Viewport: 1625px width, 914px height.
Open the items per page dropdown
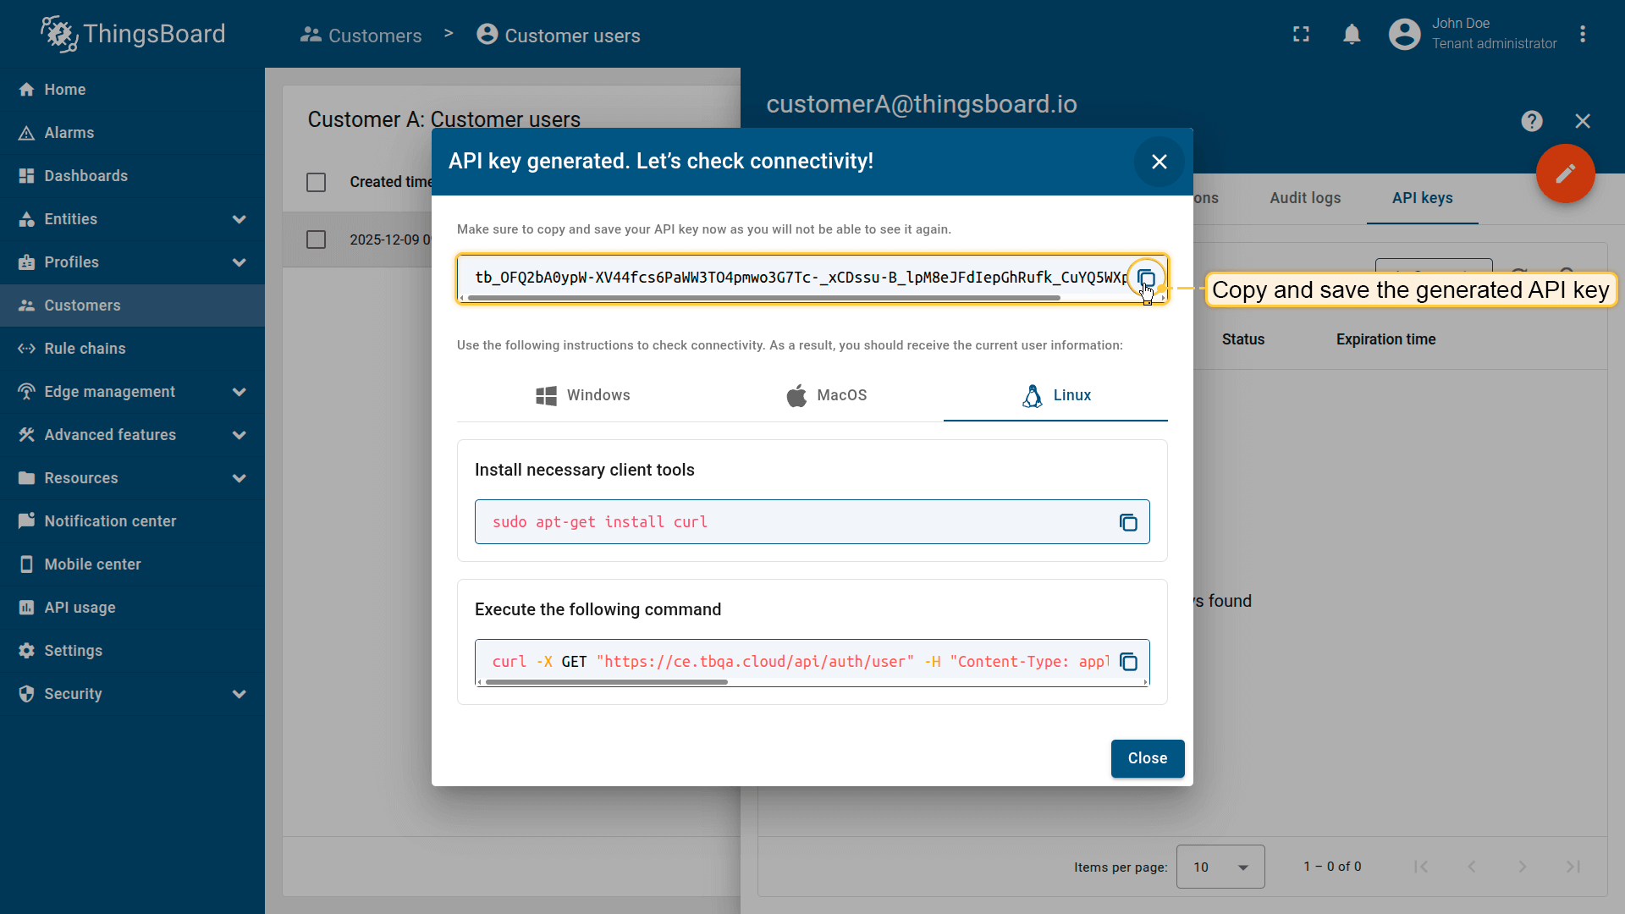tap(1220, 867)
